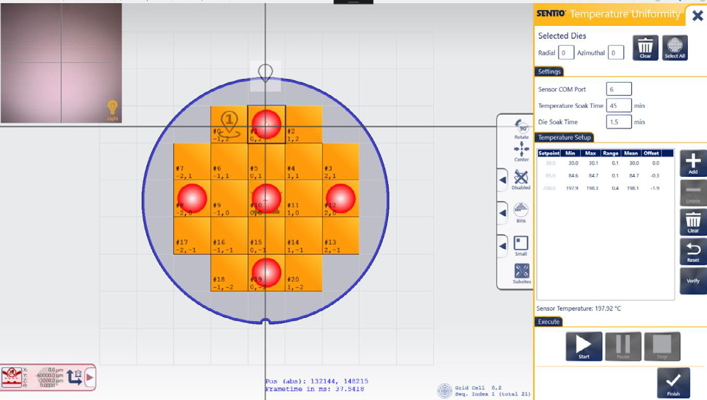Confirm with the Finish checkmark button
Image resolution: width=707 pixels, height=400 pixels.
673,382
